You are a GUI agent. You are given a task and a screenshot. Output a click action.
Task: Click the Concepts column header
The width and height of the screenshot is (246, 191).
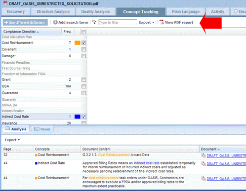coord(57,149)
